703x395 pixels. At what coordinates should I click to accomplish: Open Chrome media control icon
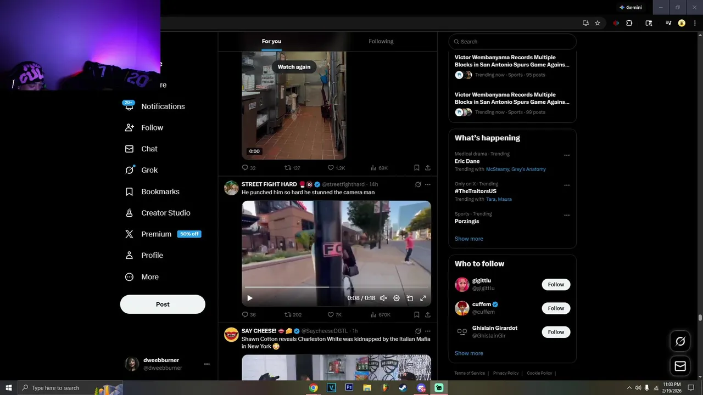[x=668, y=23]
